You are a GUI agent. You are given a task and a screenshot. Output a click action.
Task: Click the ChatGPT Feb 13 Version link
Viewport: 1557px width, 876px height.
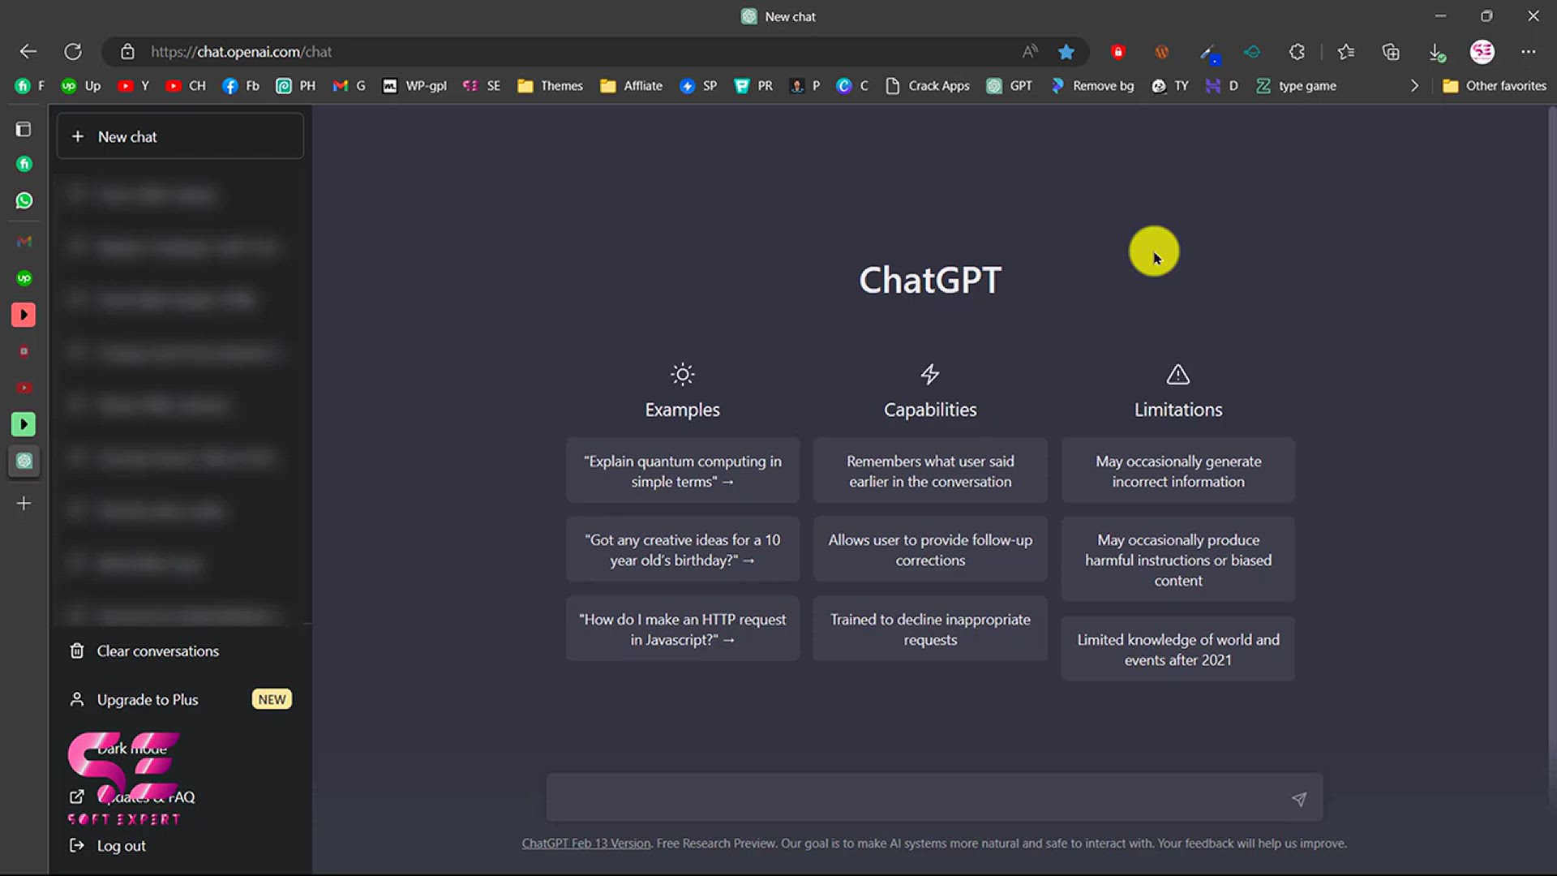(586, 844)
